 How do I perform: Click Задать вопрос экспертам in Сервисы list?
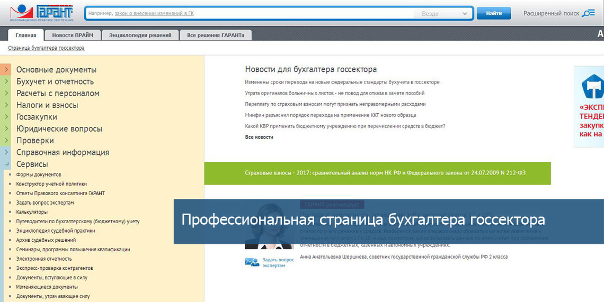coord(45,203)
